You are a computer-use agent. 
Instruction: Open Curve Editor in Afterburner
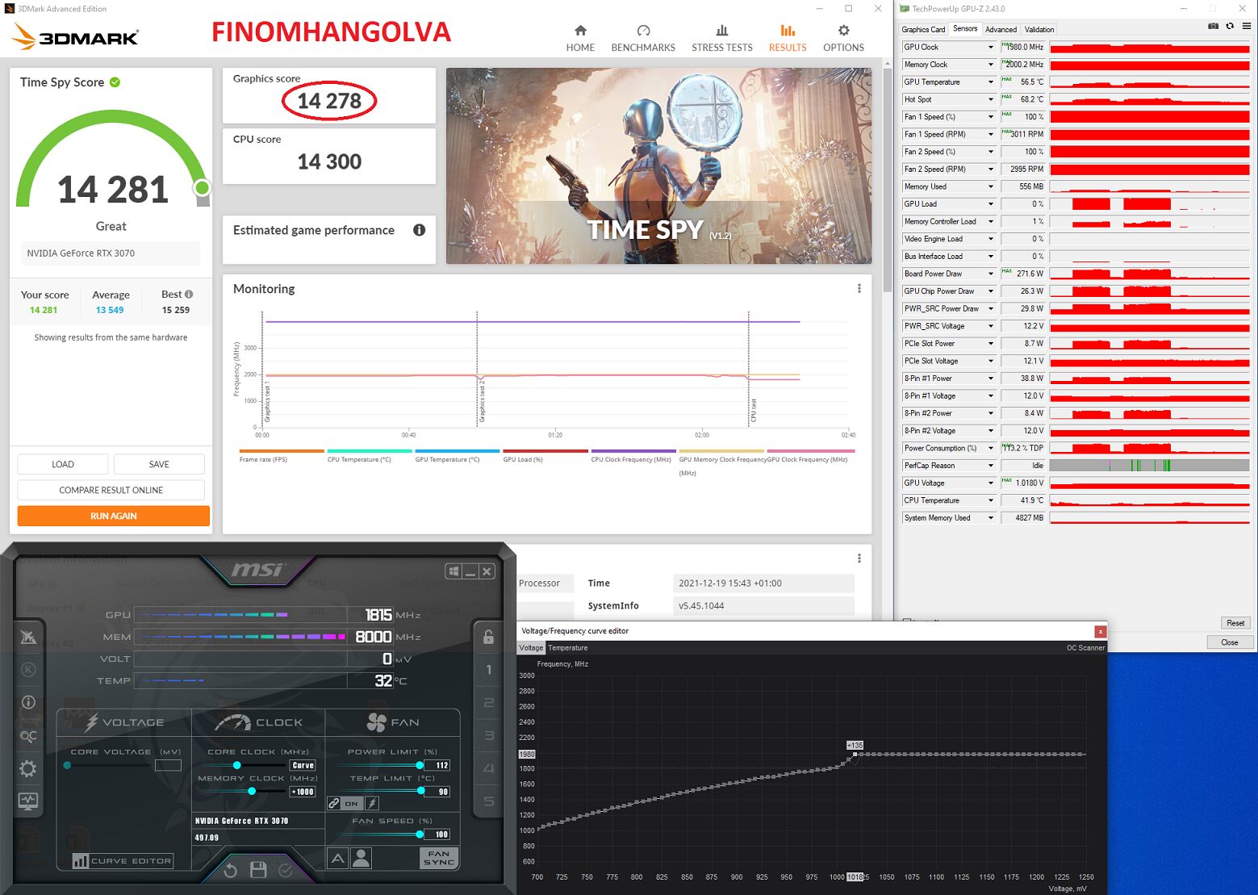click(x=123, y=860)
